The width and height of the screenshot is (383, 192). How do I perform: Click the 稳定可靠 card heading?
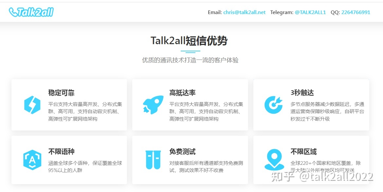click(61, 93)
